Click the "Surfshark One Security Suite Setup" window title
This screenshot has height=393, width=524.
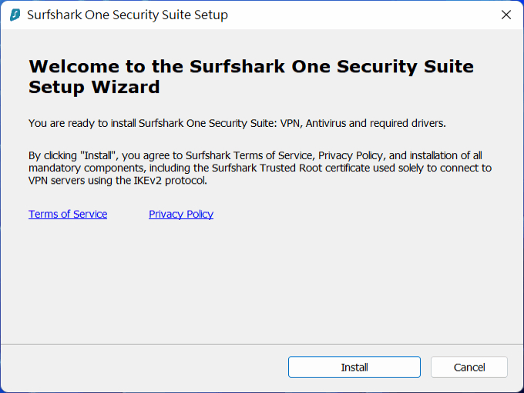pyautogui.click(x=127, y=15)
